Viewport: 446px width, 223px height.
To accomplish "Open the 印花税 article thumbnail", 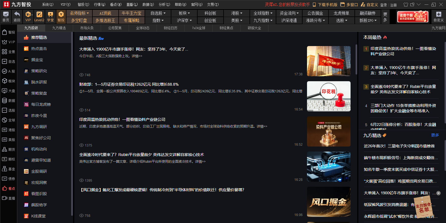I will pos(329,96).
